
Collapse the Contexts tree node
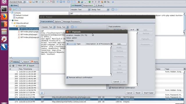(x=10, y=13)
